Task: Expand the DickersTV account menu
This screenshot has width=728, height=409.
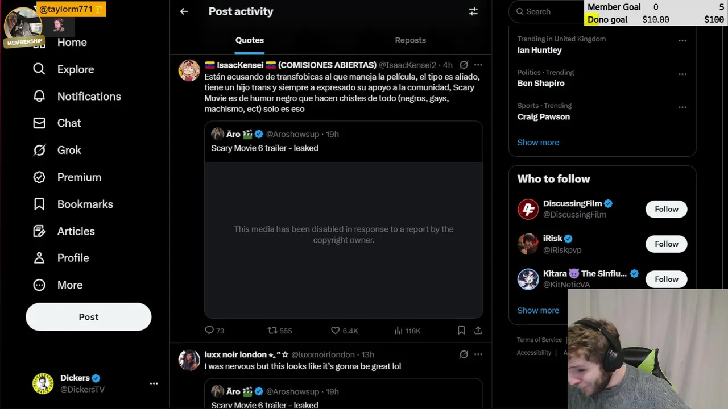Action: pos(154,383)
